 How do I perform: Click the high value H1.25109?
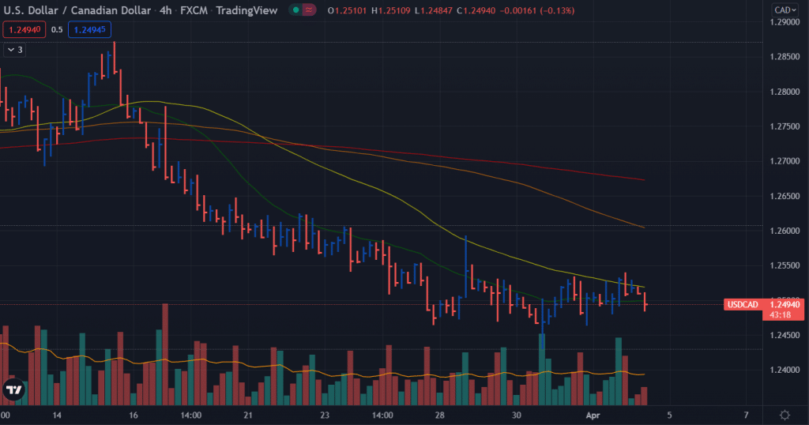(390, 10)
